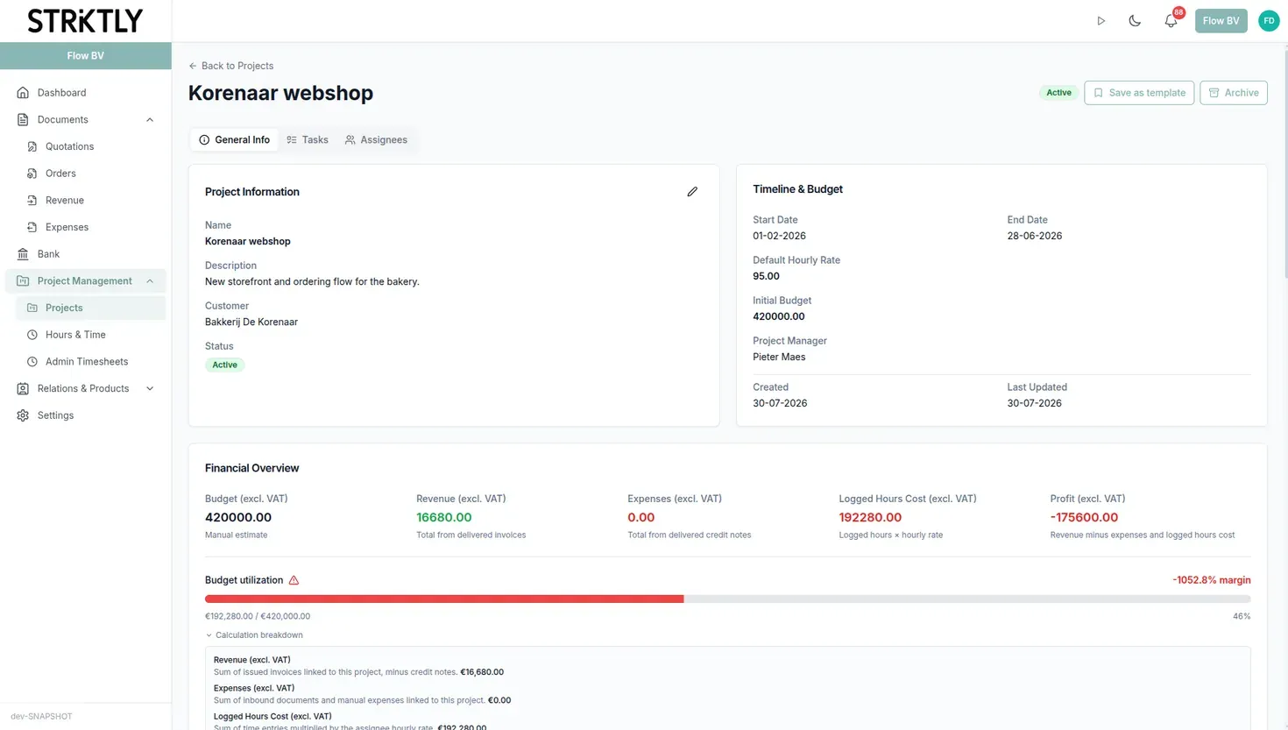Archive the project
Image resolution: width=1288 pixels, height=730 pixels.
pyautogui.click(x=1234, y=93)
